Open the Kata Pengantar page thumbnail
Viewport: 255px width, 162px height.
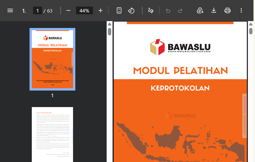52,134
